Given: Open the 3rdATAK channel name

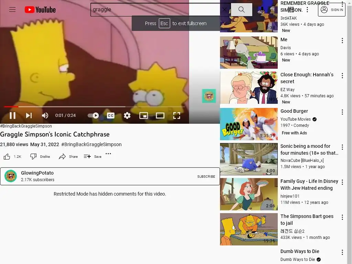Looking at the screenshot, I should [289, 18].
